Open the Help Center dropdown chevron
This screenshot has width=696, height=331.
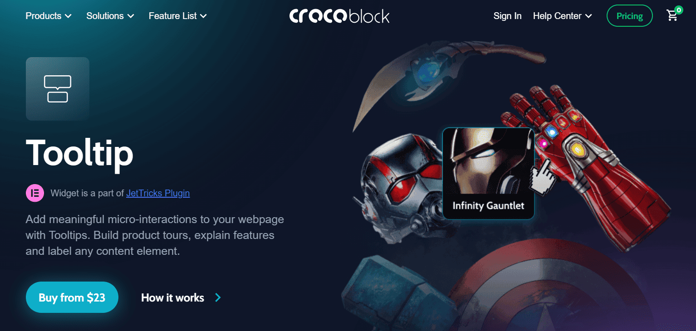coord(588,16)
